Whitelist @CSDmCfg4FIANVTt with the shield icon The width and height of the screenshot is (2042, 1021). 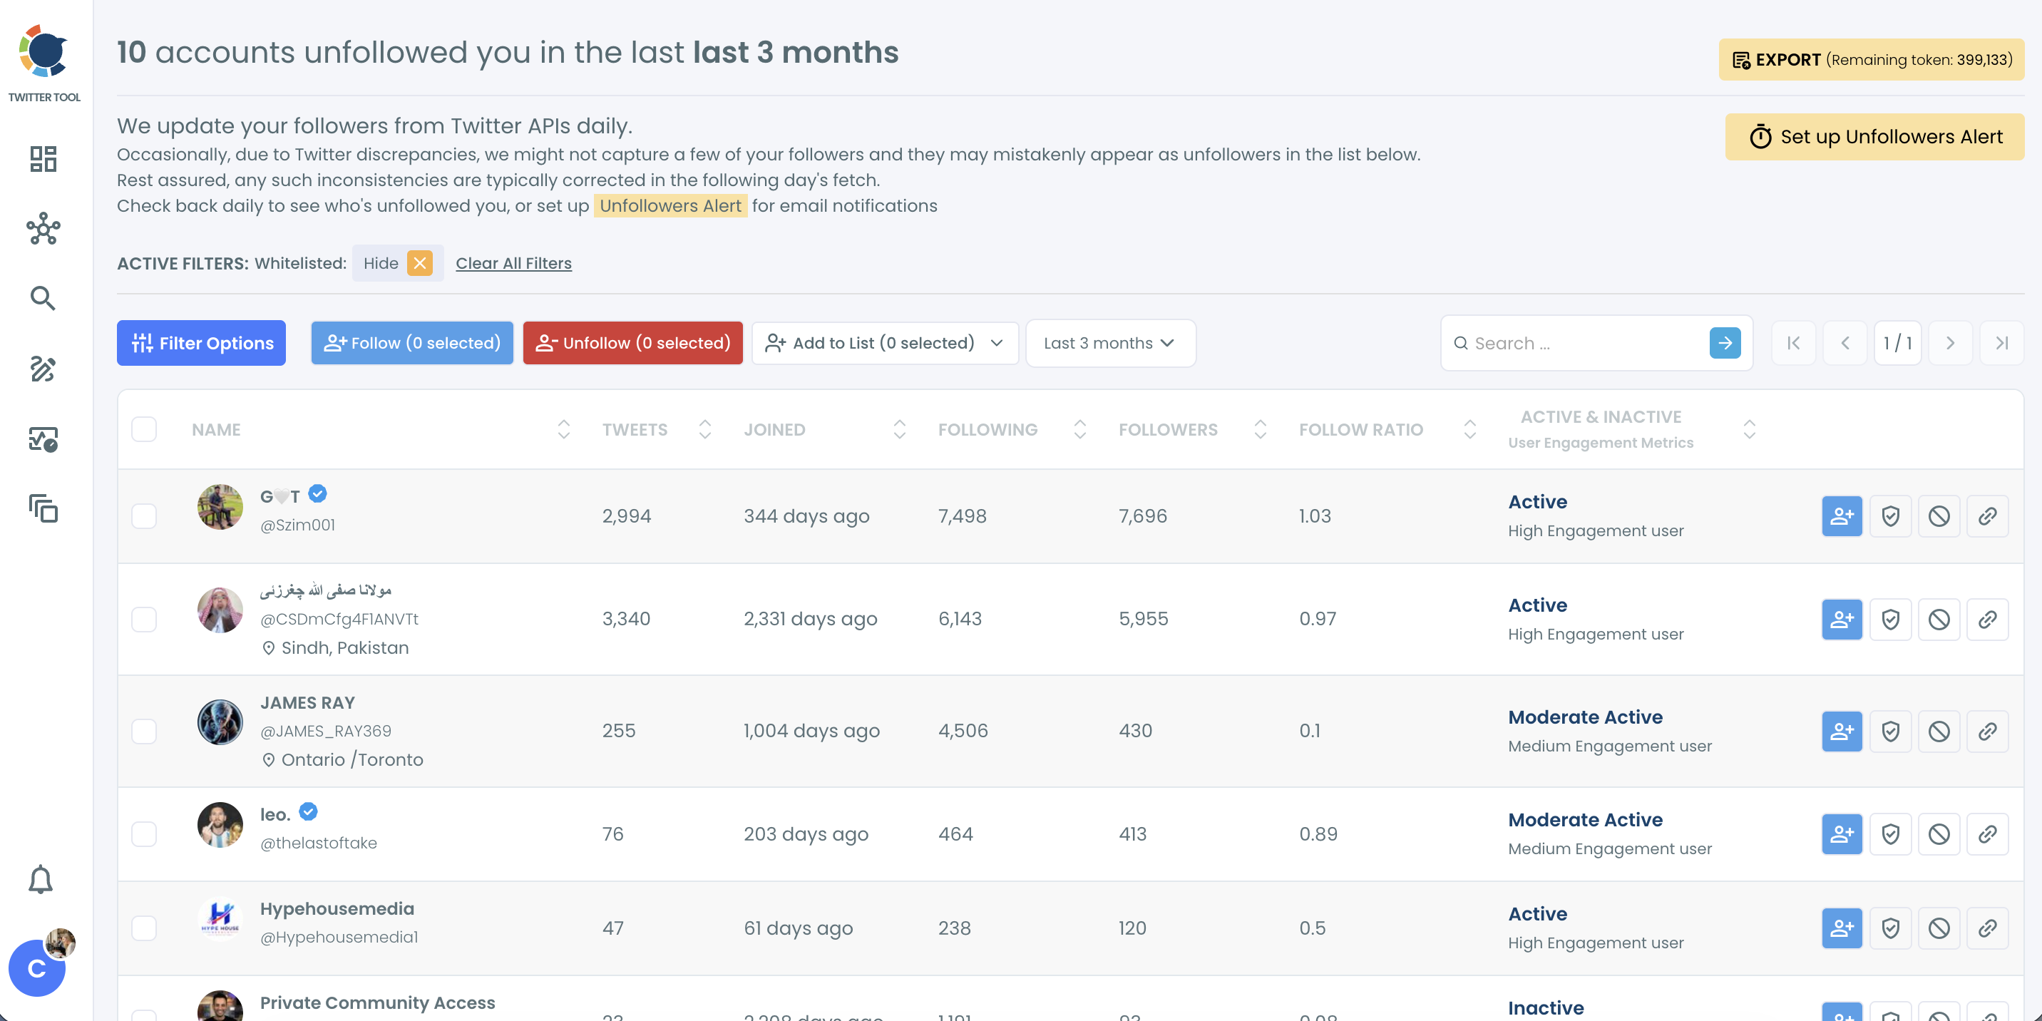point(1891,619)
